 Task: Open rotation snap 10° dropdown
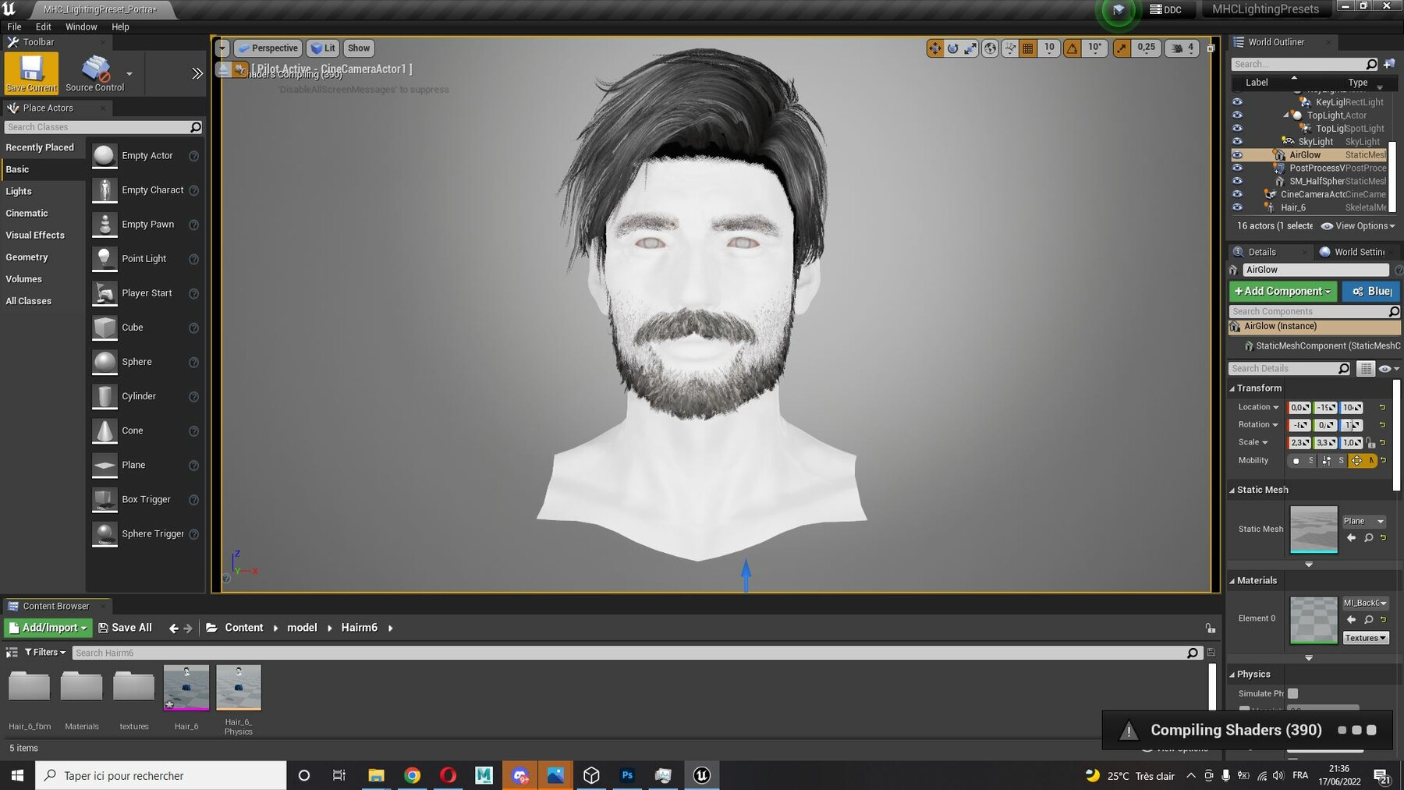point(1095,48)
